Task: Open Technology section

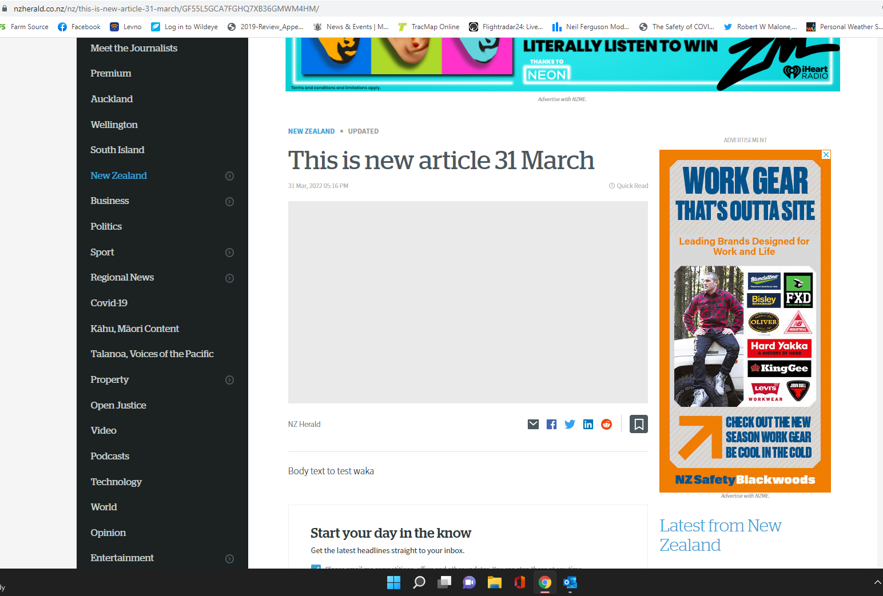Action: 116,482
